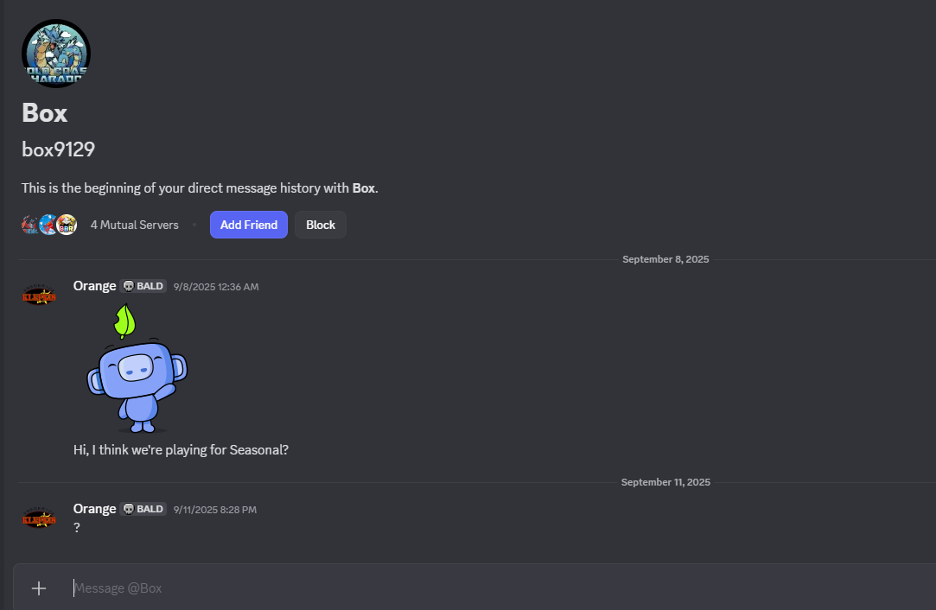
Task: Click the box9129 username text
Action: pyautogui.click(x=58, y=149)
